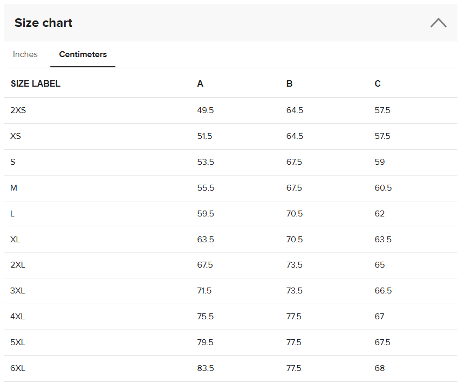Click the XS size row label

tap(16, 136)
